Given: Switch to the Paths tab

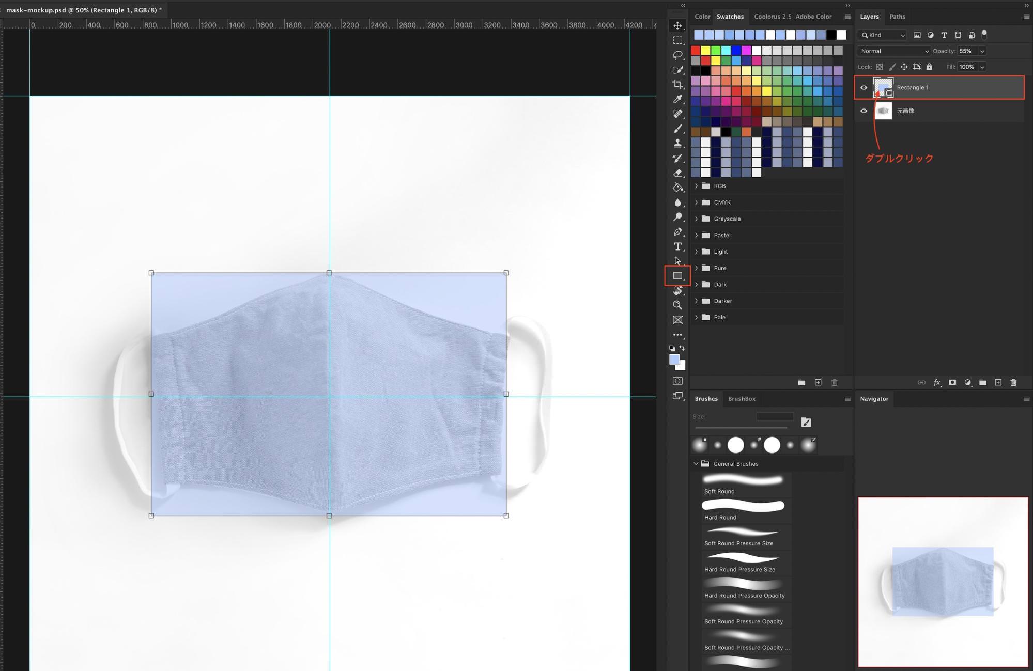Looking at the screenshot, I should click(x=898, y=17).
